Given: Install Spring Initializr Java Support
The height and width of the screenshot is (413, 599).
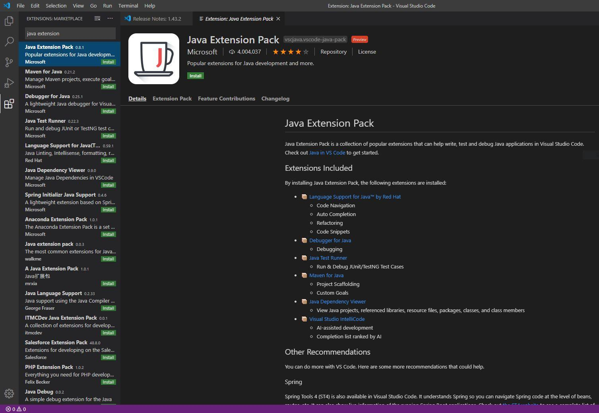Looking at the screenshot, I should 108,210.
